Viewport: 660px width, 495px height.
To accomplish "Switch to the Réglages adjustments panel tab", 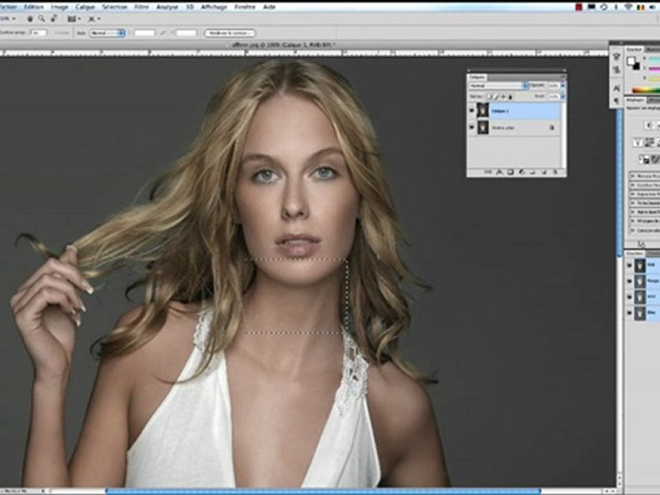I will [x=635, y=100].
